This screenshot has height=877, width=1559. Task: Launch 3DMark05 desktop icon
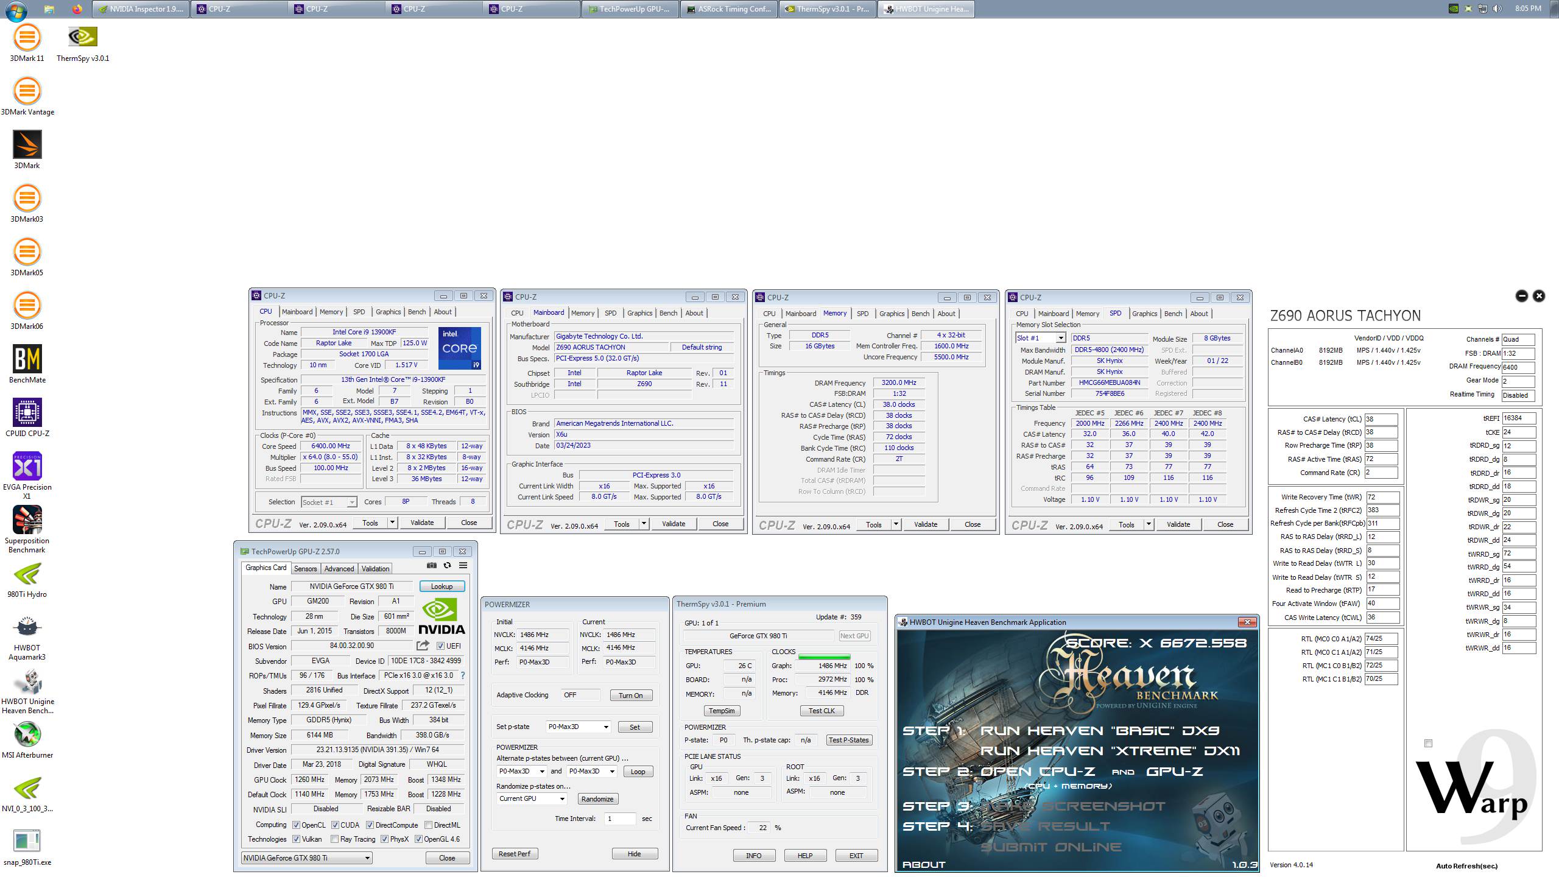pyautogui.click(x=27, y=258)
